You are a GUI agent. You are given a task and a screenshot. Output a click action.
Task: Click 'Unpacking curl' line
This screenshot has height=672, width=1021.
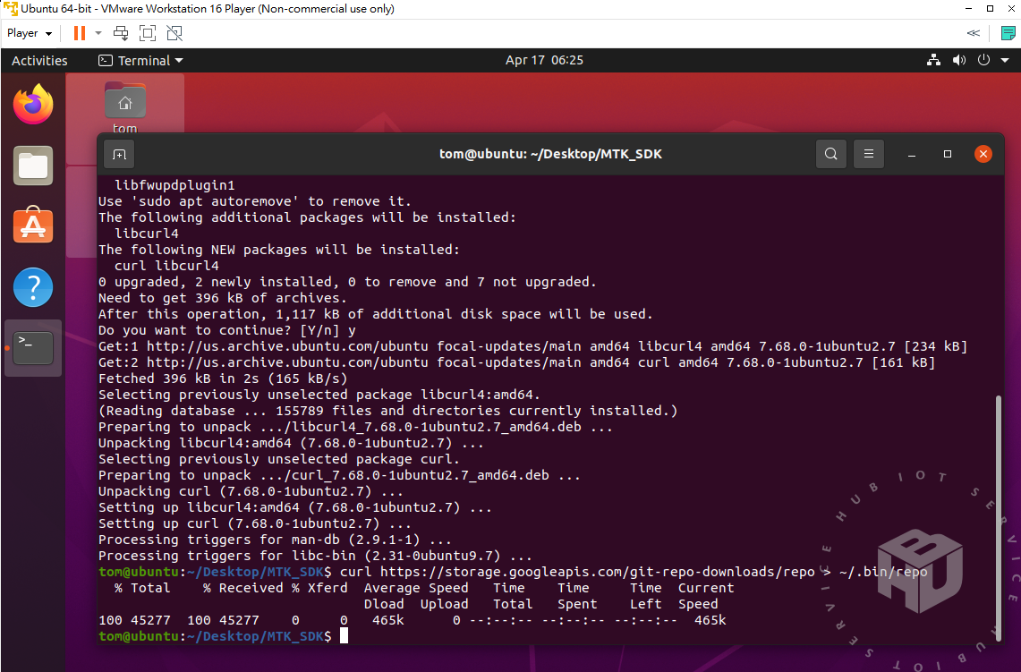pyautogui.click(x=251, y=491)
